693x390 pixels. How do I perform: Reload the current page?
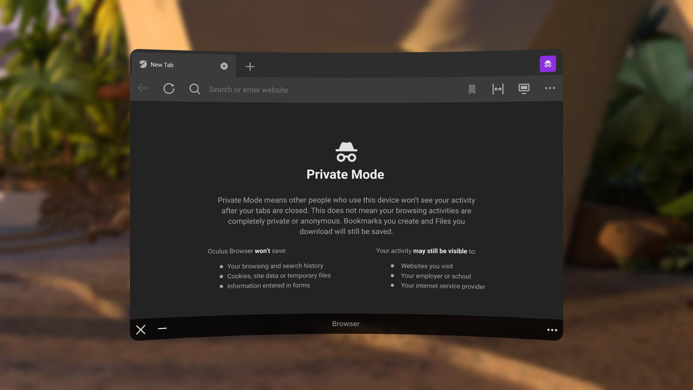[x=169, y=89]
